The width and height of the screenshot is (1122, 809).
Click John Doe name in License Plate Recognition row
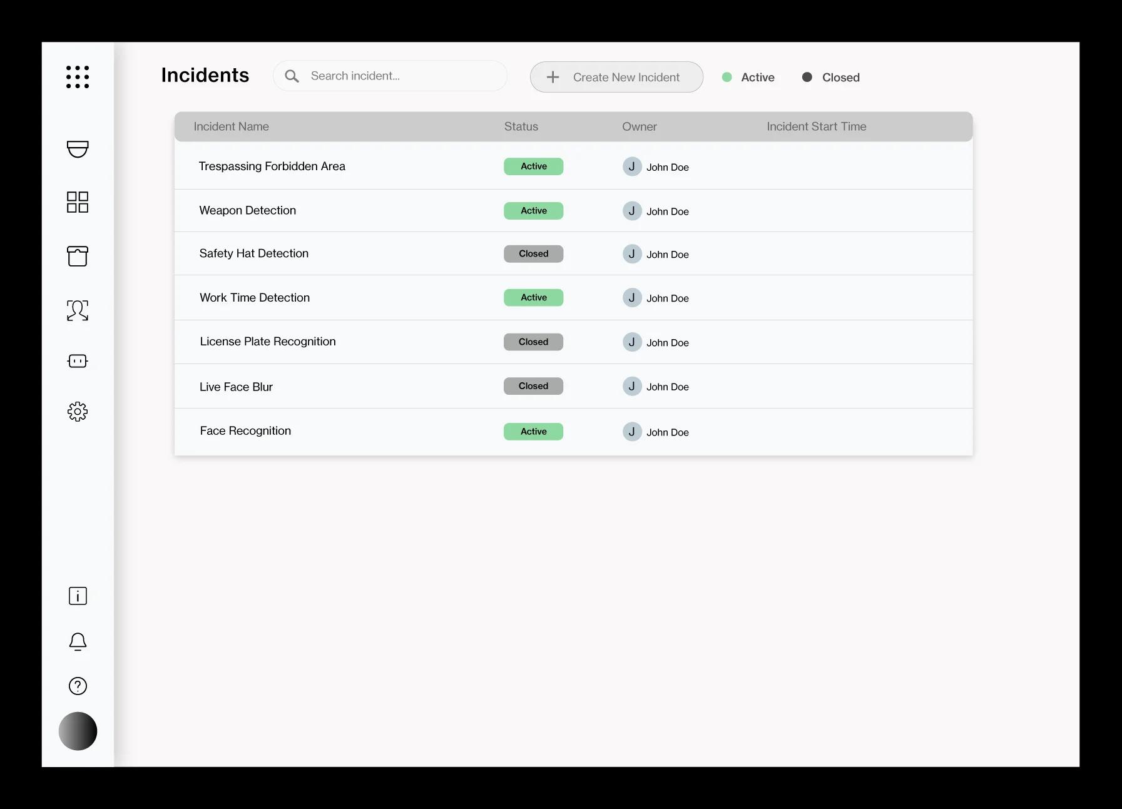(668, 343)
